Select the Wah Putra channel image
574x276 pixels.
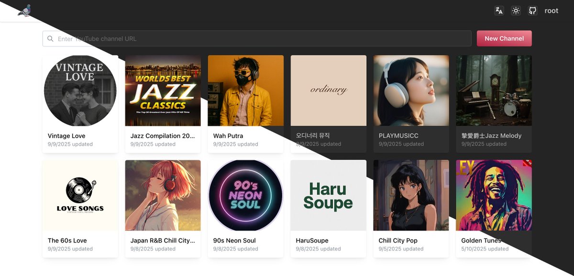pyautogui.click(x=245, y=90)
